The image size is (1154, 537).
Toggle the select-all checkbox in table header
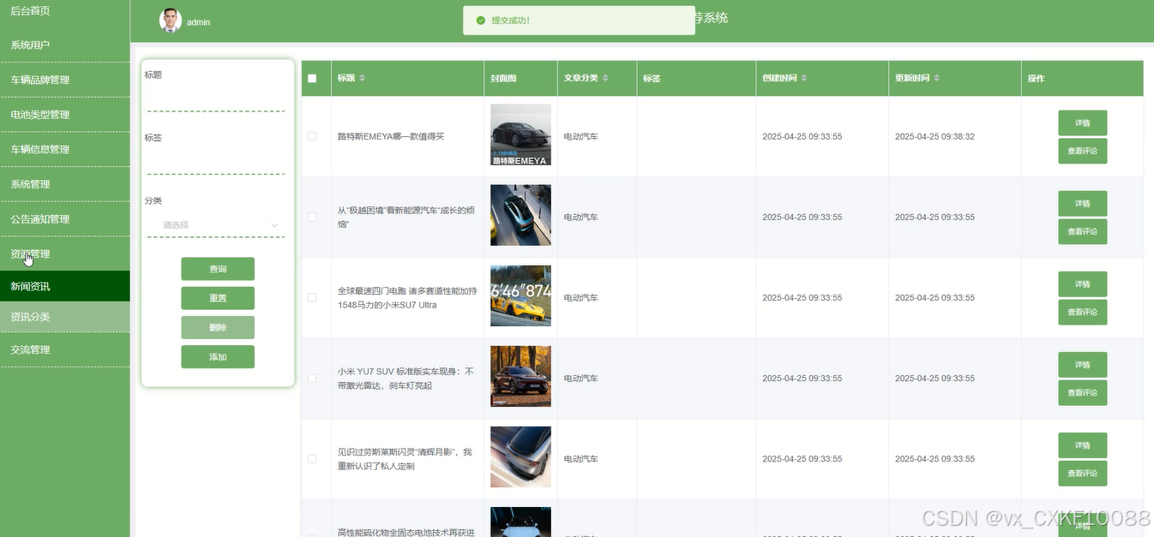click(312, 78)
